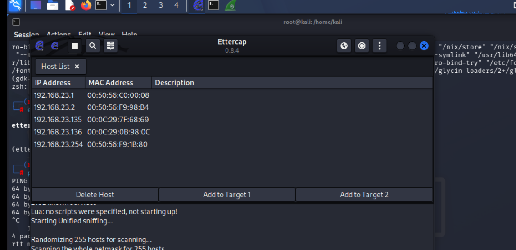Click terminal title 'root@kali: /home/kali'
Viewport: 516px width, 250px height.
pos(312,22)
